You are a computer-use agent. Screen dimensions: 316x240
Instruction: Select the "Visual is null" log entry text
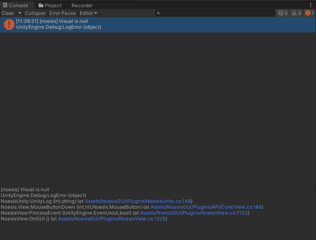(52, 21)
